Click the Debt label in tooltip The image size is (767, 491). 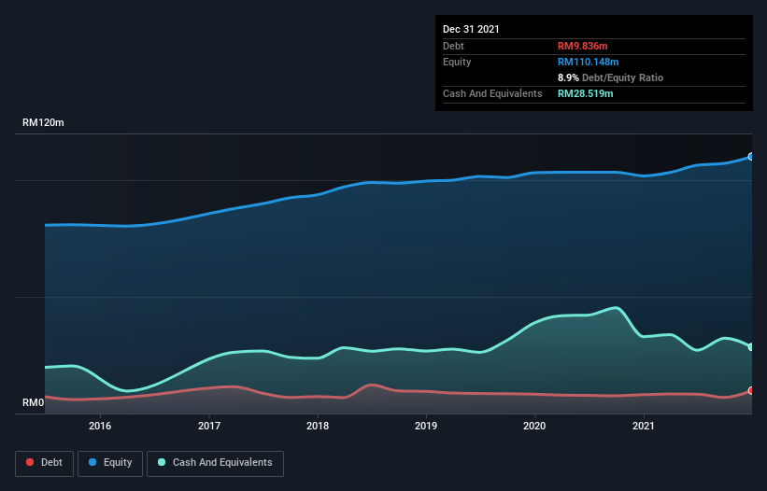point(453,46)
